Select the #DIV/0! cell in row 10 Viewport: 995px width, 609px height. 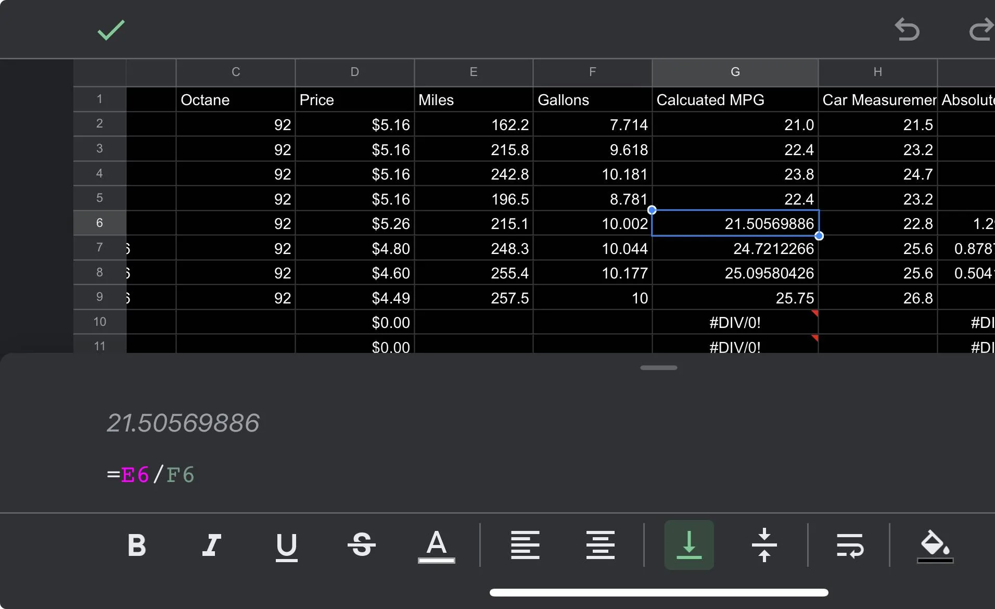point(735,323)
